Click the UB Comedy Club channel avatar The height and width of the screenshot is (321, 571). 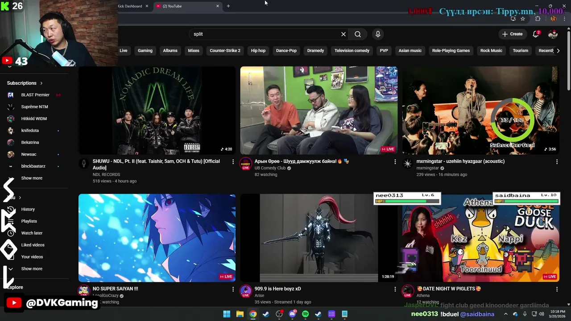point(245,164)
